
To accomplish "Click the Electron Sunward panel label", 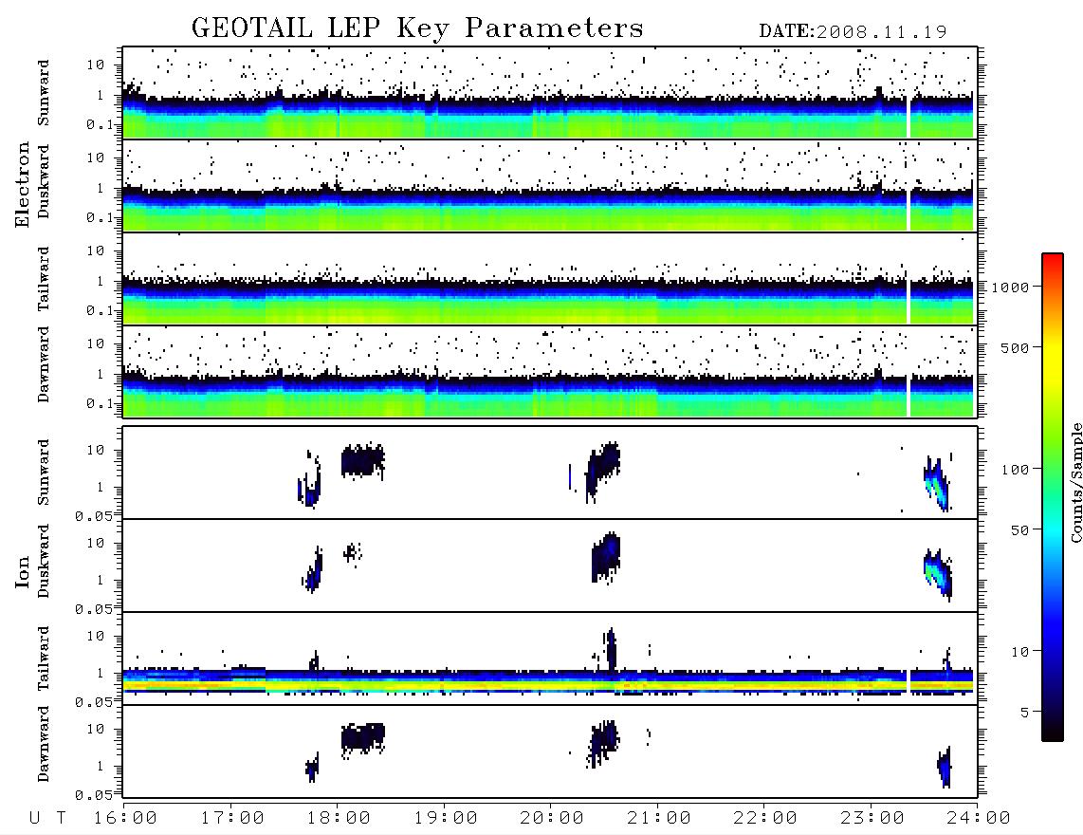I will point(44,93).
